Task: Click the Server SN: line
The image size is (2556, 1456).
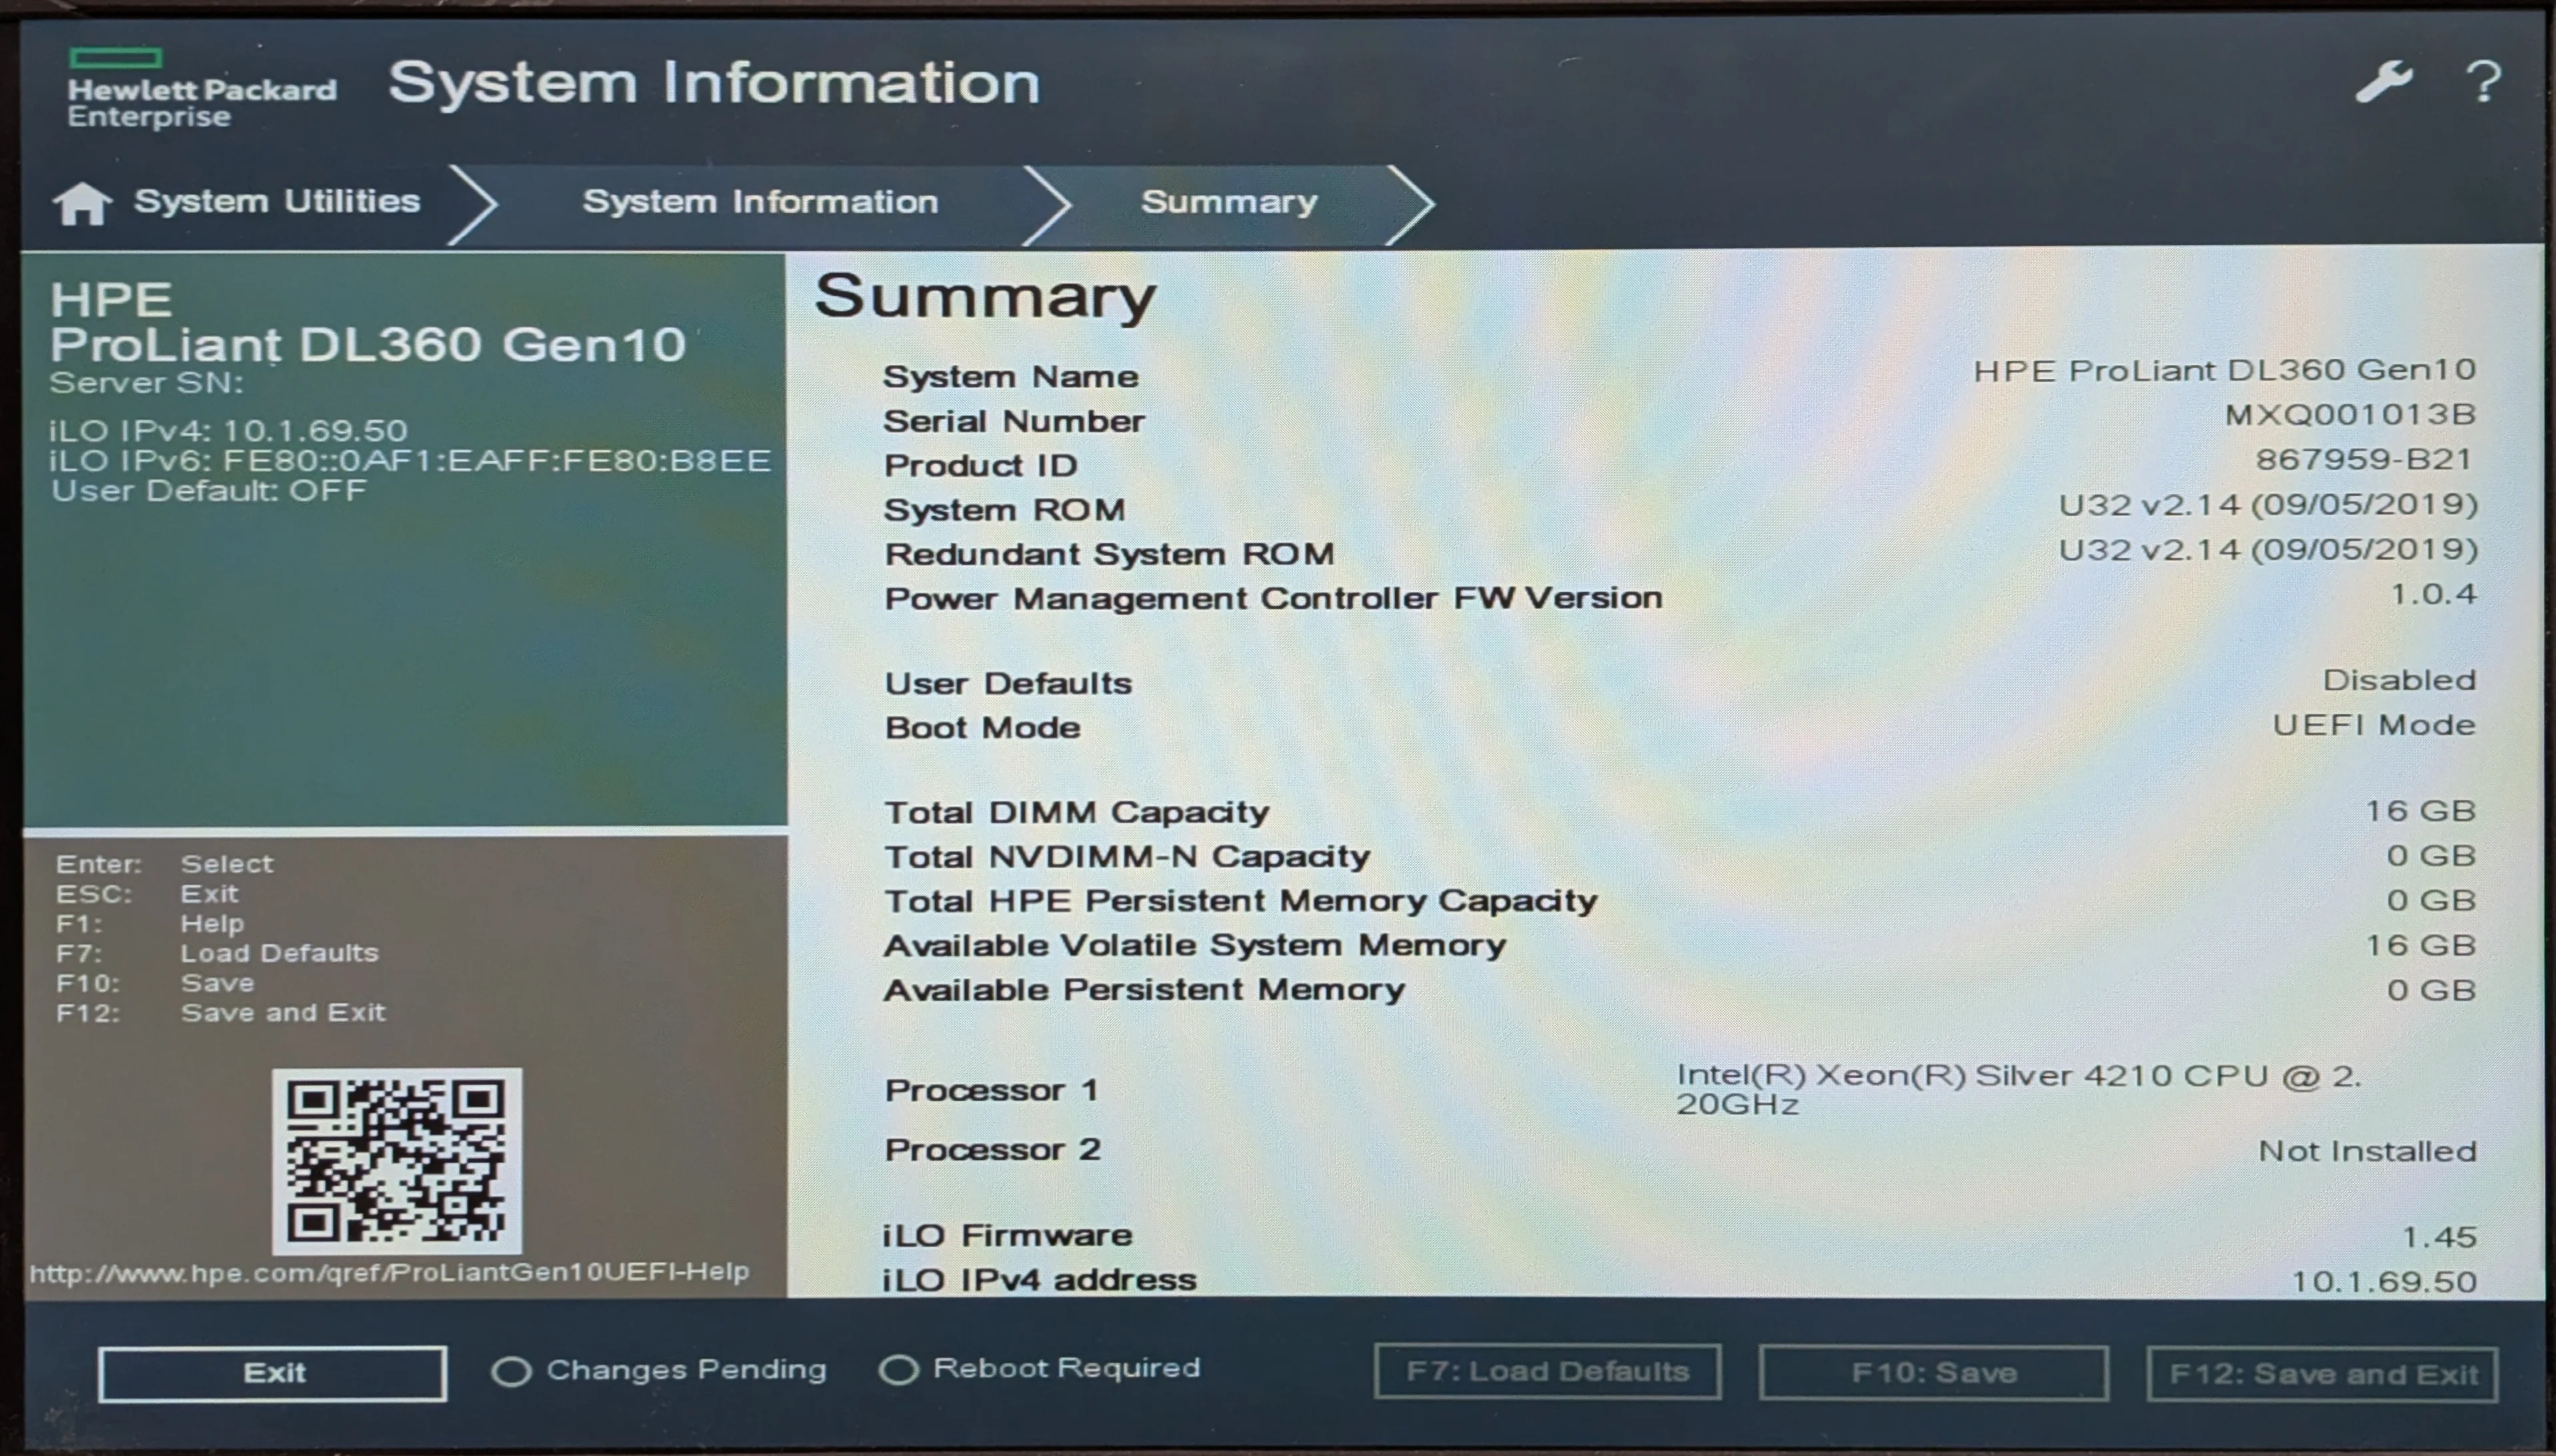Action: tap(146, 383)
